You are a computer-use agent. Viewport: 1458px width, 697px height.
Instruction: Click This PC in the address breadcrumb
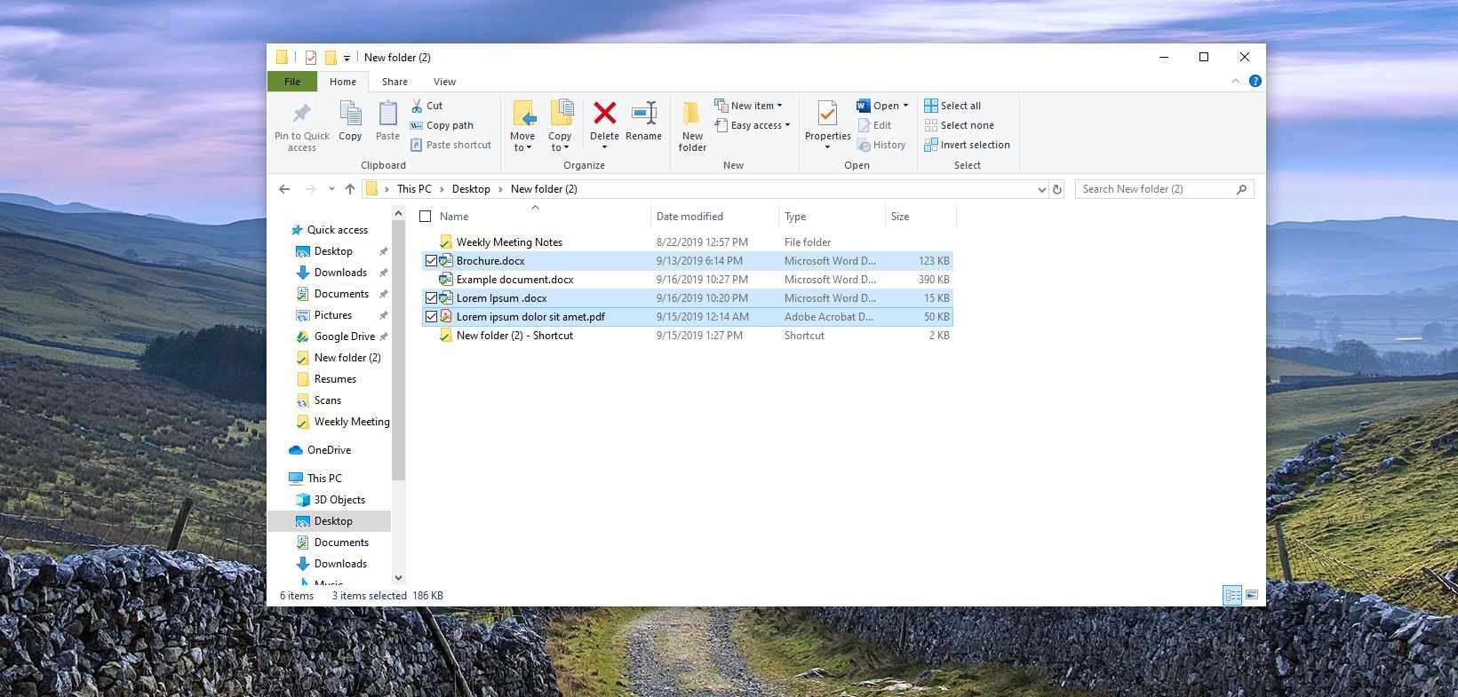[x=414, y=189]
